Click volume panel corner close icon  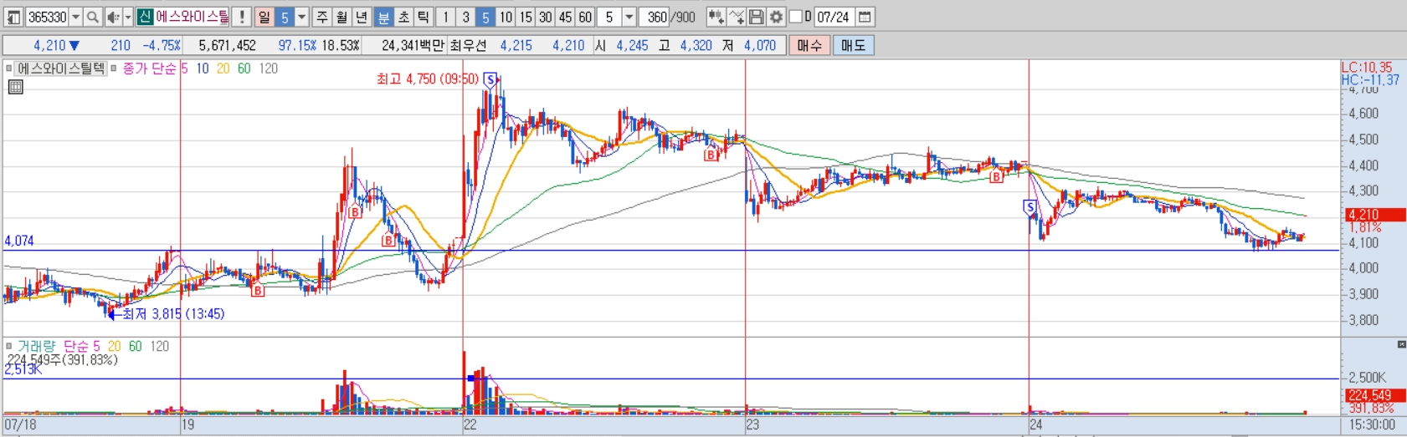click(x=1401, y=344)
